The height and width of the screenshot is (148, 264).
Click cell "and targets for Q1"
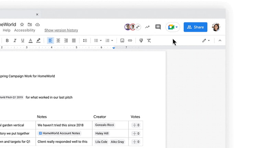[x=17, y=142]
